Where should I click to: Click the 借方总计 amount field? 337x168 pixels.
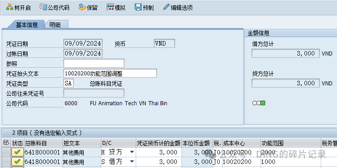[x=286, y=53]
